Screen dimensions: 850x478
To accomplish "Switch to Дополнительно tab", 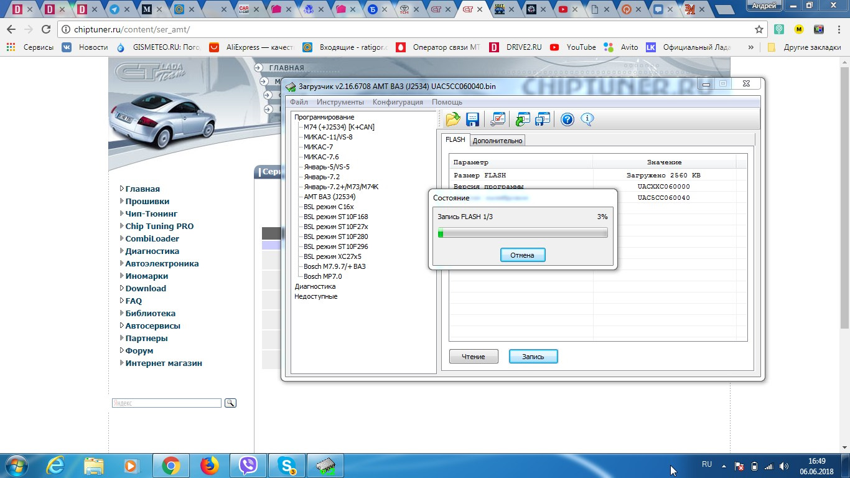I will (x=497, y=141).
